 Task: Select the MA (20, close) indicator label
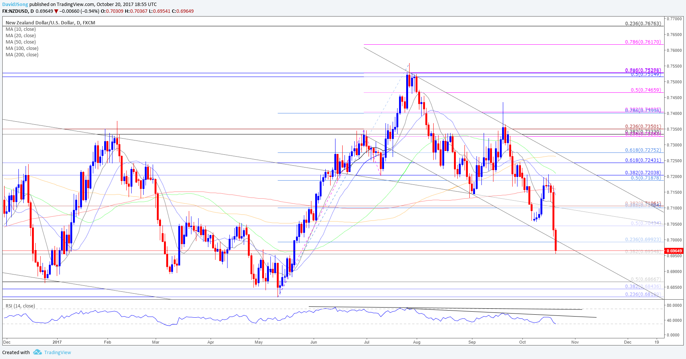(x=21, y=36)
